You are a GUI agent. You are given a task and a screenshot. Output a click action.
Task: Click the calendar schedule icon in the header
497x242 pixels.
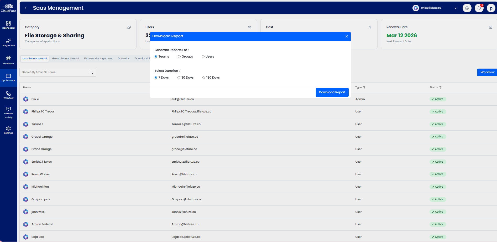(467, 8)
